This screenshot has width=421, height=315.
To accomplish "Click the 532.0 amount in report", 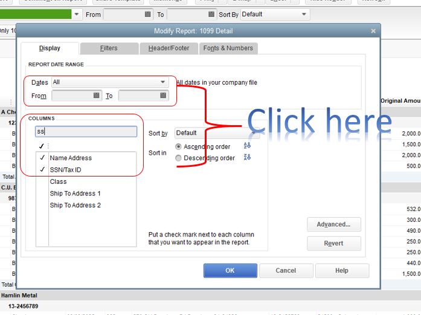I will 414,209.
